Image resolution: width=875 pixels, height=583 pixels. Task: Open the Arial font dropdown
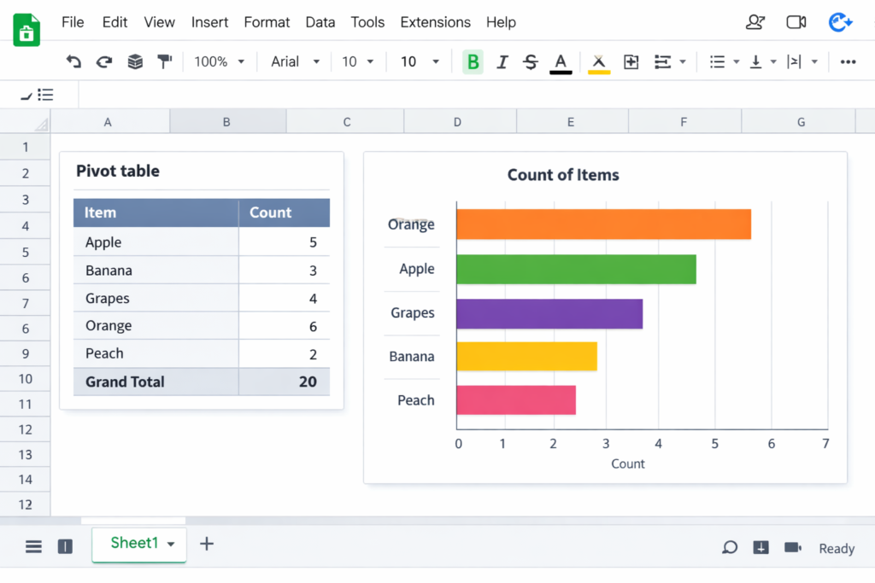tap(295, 61)
